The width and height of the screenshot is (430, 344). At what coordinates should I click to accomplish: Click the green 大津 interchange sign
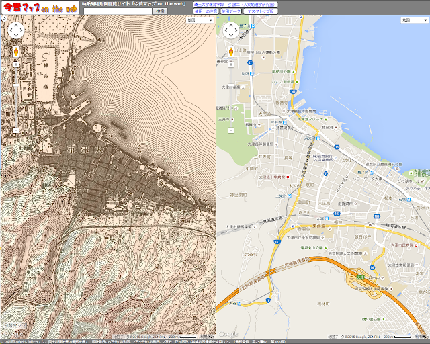click(360, 277)
